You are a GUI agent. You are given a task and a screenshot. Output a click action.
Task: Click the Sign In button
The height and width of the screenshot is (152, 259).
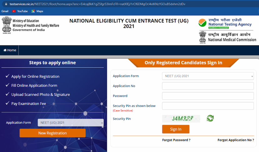175,129
